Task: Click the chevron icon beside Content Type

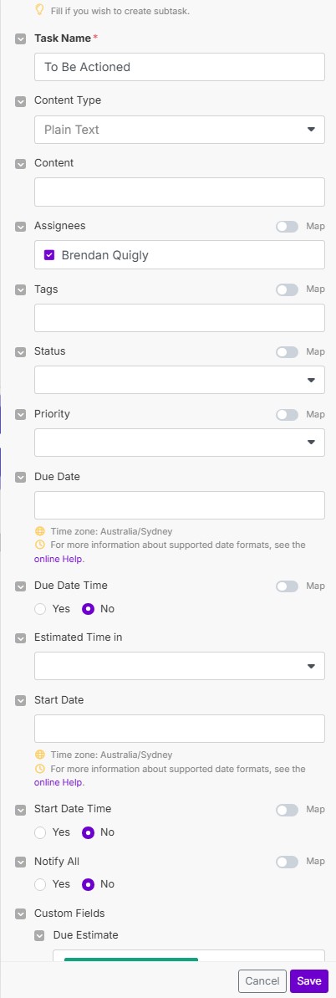Action: [x=20, y=101]
